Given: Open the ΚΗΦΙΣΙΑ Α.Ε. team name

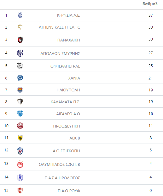Looking at the screenshot, I should (68, 15).
